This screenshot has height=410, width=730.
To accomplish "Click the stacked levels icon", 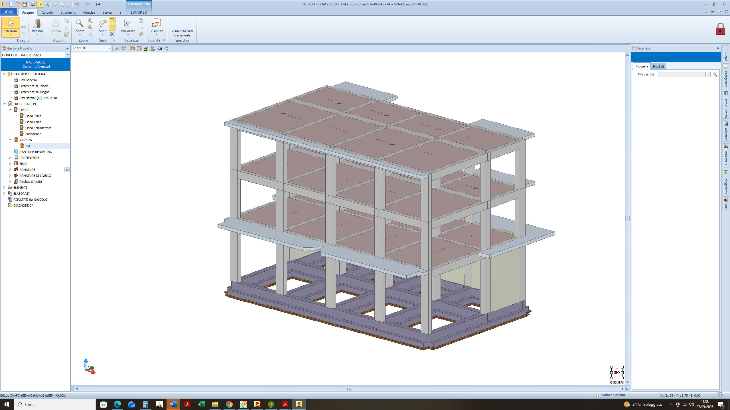I will tap(123, 48).
